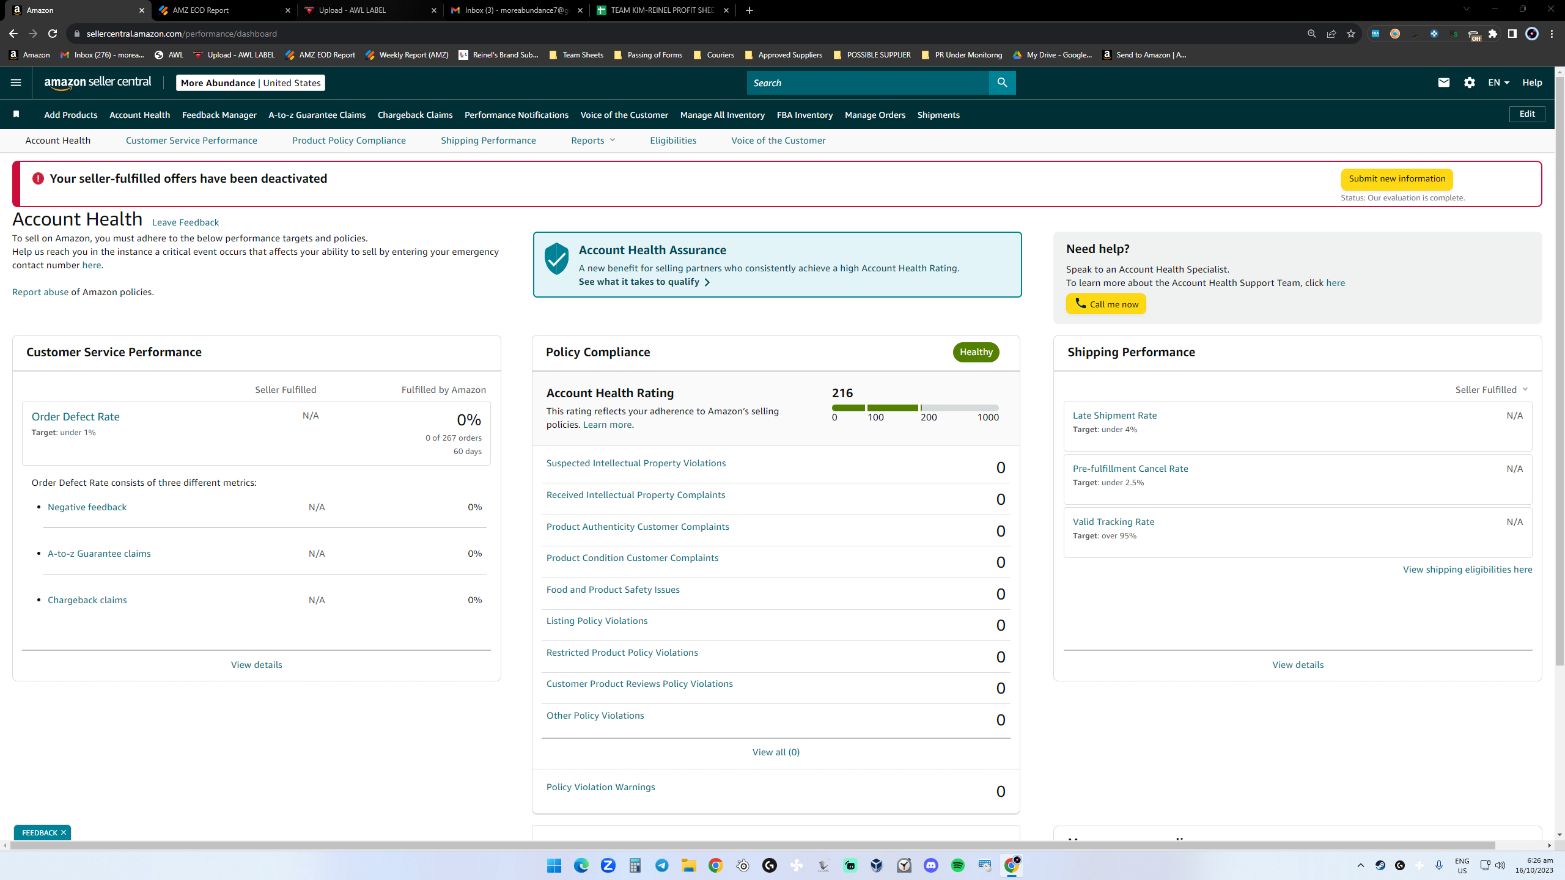Open the Seller Fulfilled dropdown in Shipping Performance
The width and height of the screenshot is (1565, 880).
tap(1492, 390)
